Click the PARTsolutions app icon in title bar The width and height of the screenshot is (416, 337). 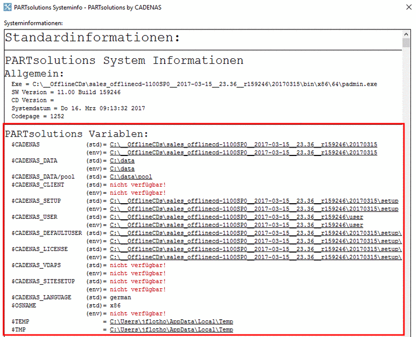click(7, 7)
